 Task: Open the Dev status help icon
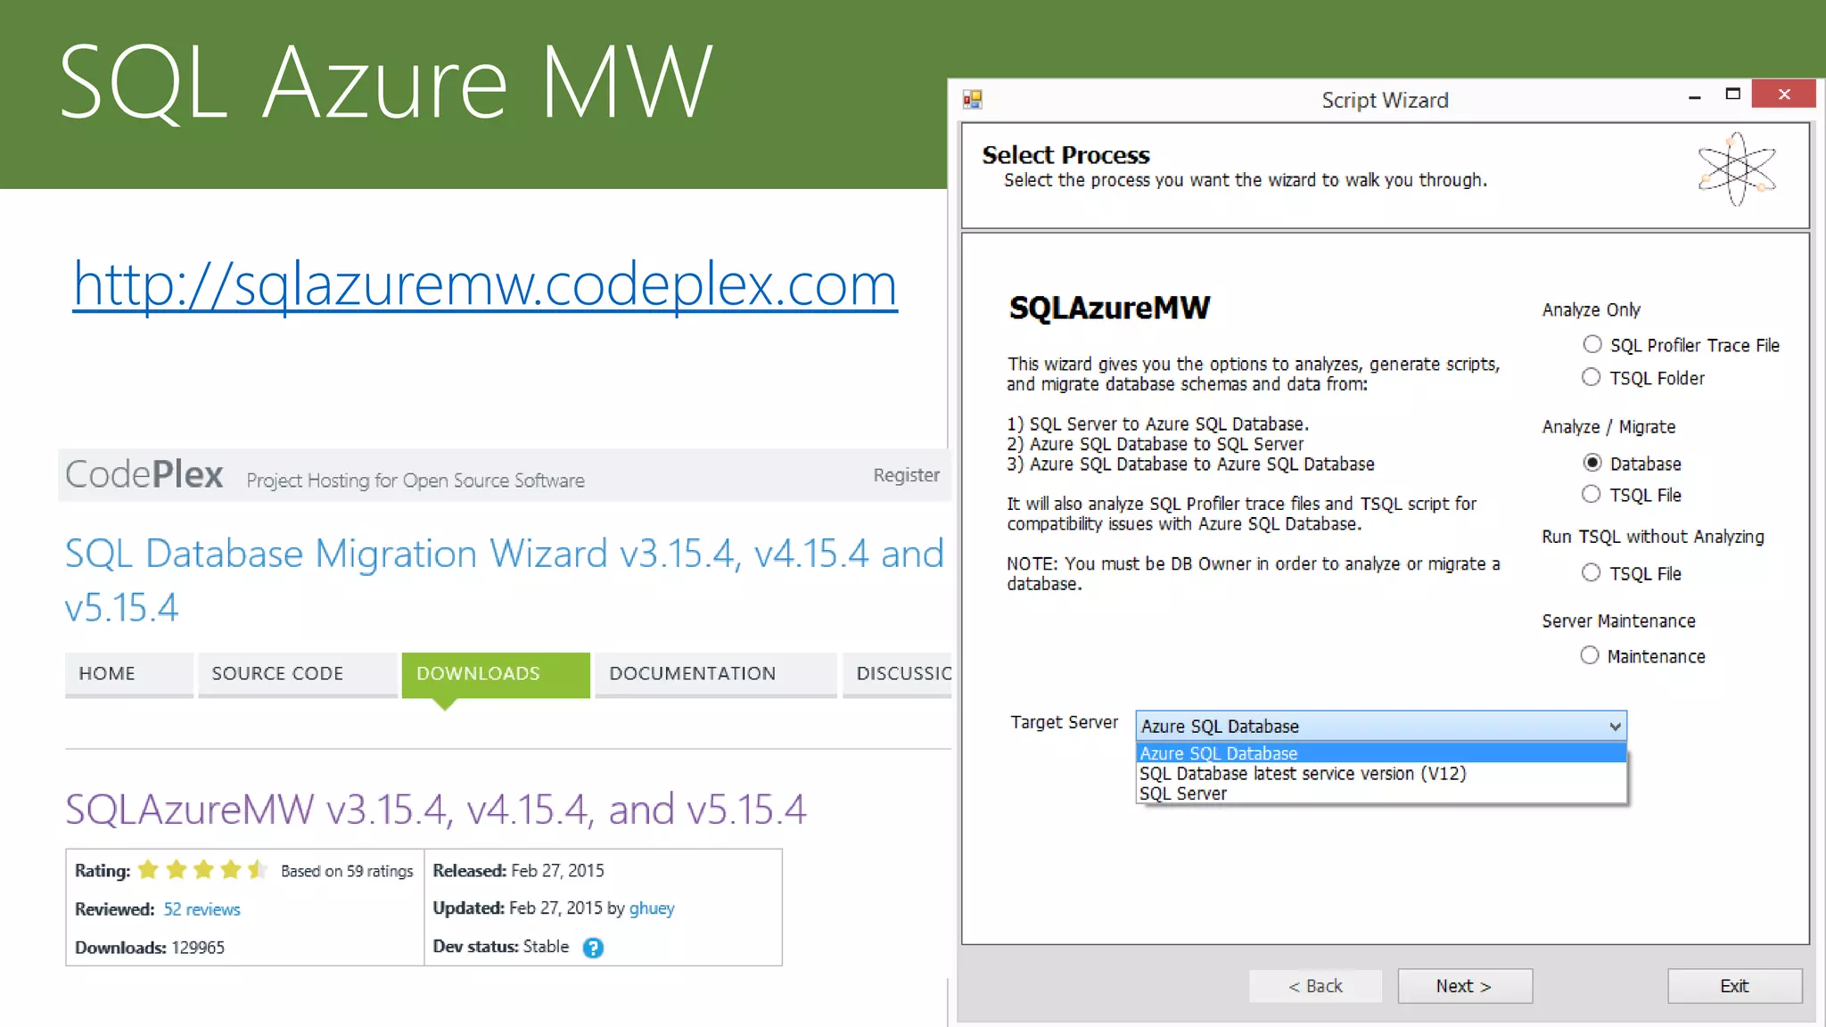[593, 948]
